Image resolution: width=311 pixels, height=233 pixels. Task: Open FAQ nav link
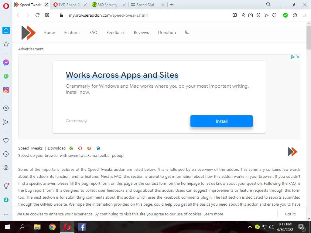point(94,32)
